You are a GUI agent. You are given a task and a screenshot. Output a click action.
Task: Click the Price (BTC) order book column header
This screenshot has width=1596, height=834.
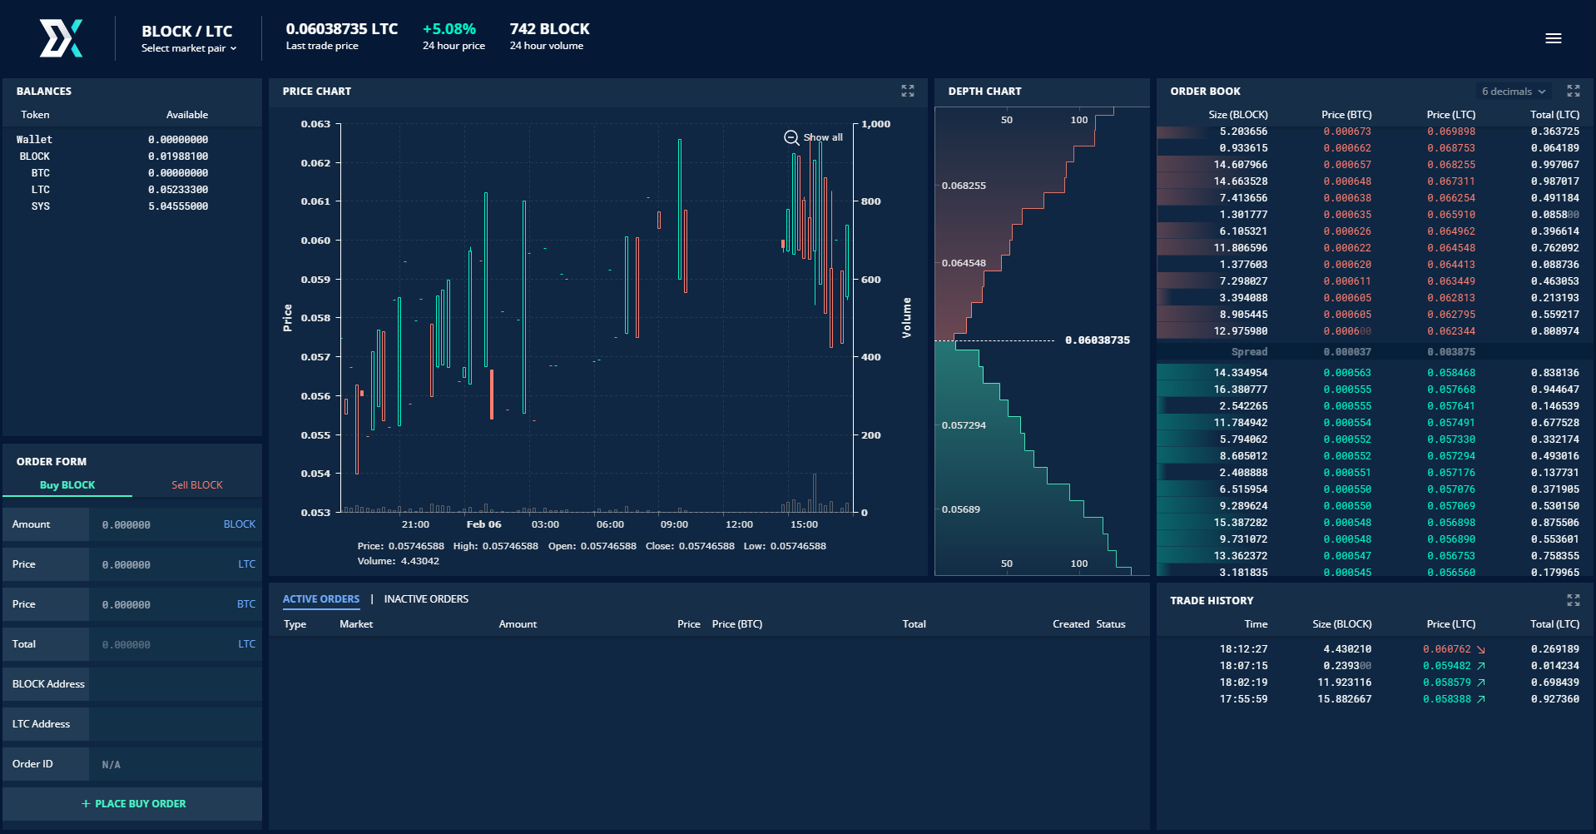(x=1346, y=115)
